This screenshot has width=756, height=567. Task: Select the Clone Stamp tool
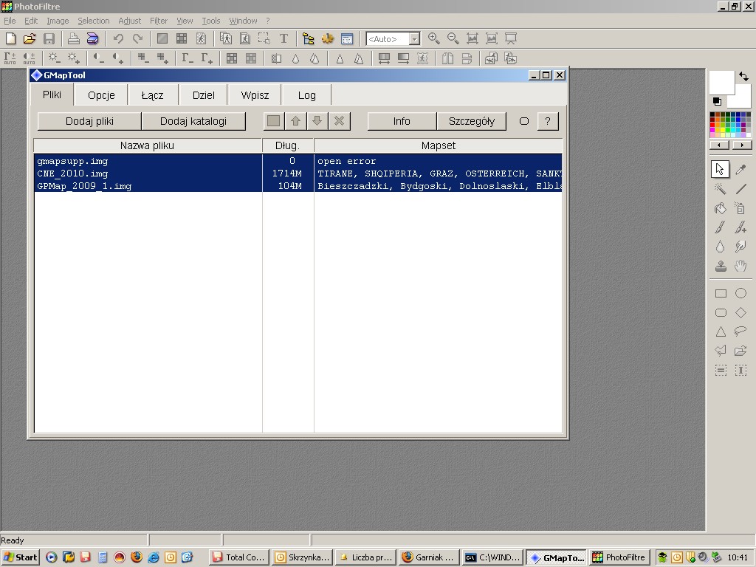tap(721, 266)
